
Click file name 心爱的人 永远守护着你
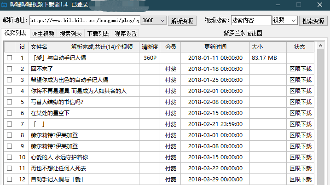pyautogui.click(x=59, y=157)
